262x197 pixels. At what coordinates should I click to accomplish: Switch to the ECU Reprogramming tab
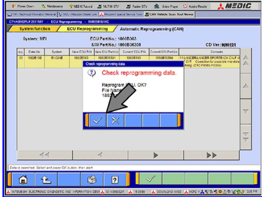(x=87, y=29)
